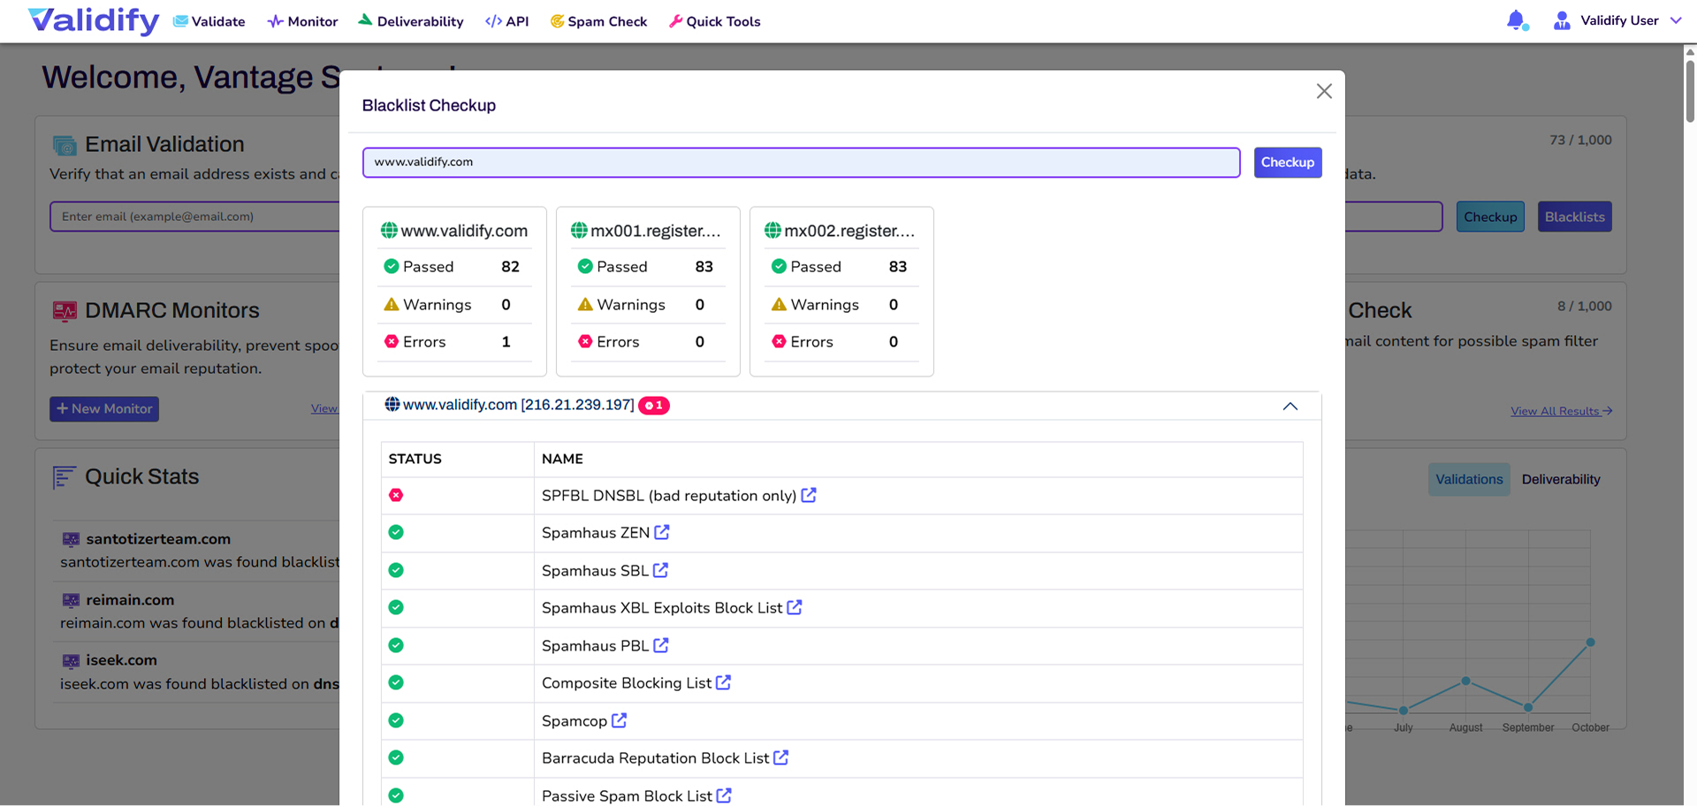Viewport: 1697px width, 806px height.
Task: Open Spamhaus XBL Exploits external link icon
Action: click(x=794, y=608)
